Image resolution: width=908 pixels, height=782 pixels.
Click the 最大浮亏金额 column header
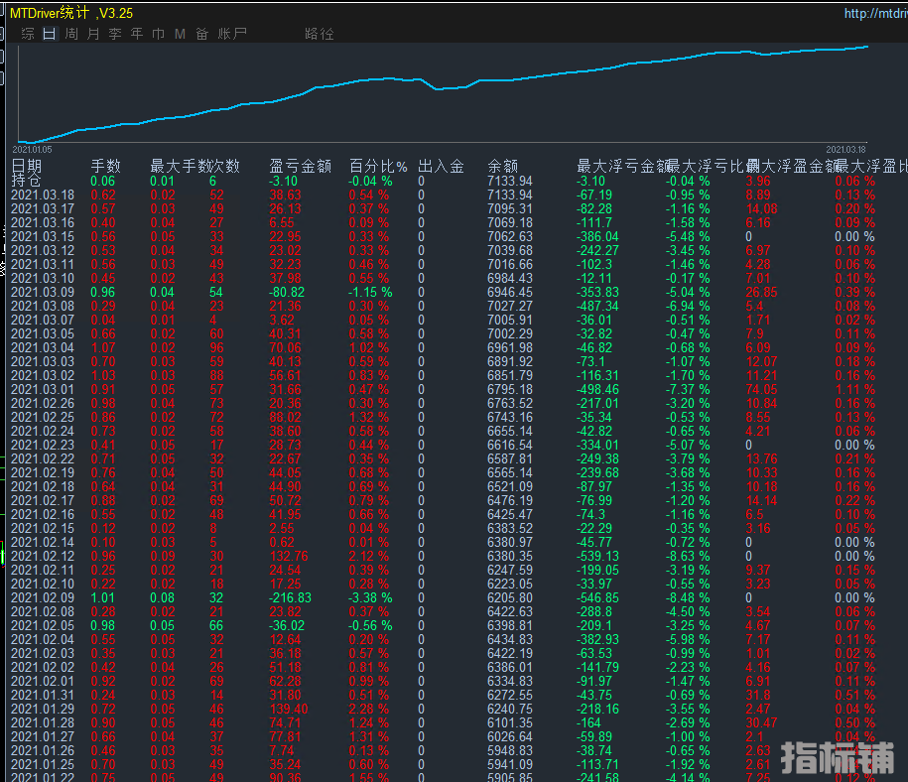point(623,167)
